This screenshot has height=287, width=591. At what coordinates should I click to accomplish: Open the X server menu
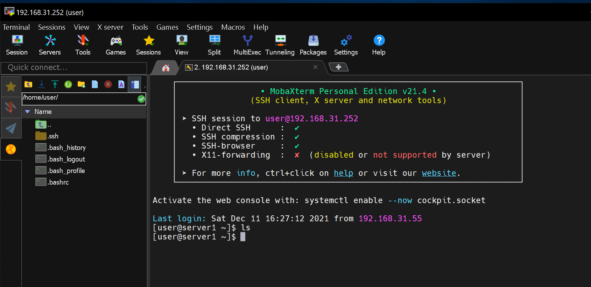[110, 27]
